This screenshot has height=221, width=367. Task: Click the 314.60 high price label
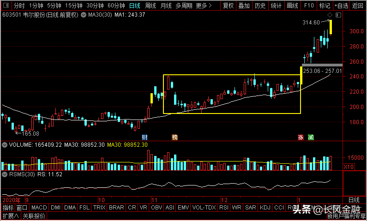[x=311, y=23]
